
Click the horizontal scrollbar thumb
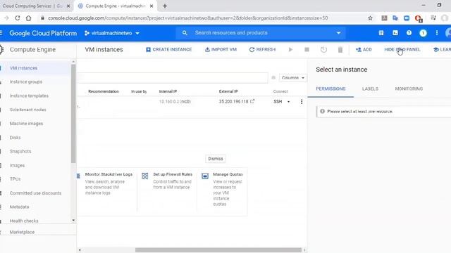point(218,250)
